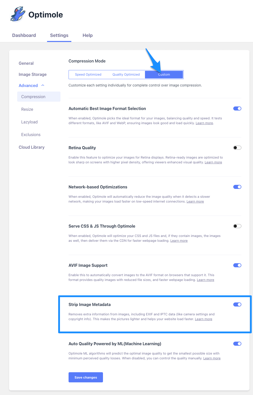Screen dimensions: 253x395
Task: Select Speed Optimized compression mode
Action: tap(88, 75)
